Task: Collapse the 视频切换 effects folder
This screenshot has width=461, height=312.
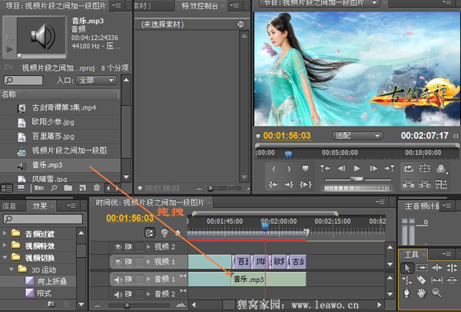Action: 5,257
